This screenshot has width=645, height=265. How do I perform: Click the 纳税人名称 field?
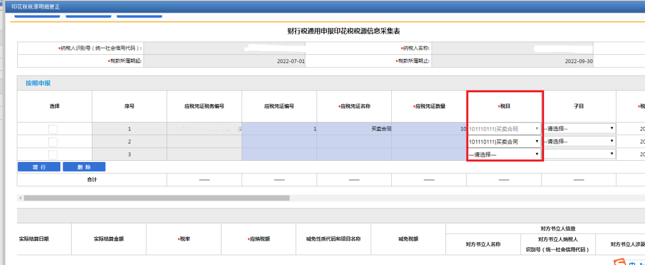(512, 48)
